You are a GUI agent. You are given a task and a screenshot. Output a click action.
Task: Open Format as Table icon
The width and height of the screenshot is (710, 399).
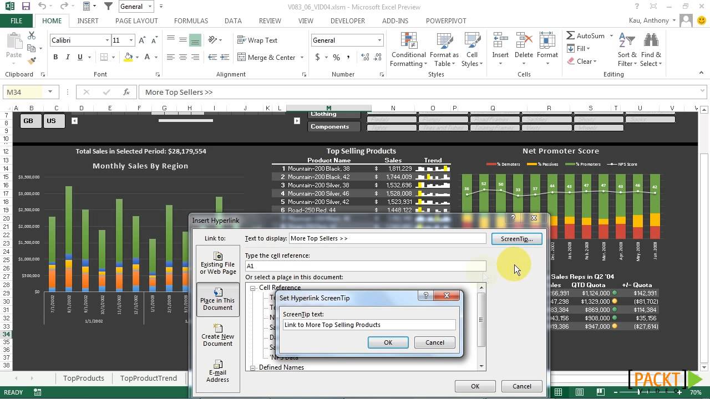[444, 41]
